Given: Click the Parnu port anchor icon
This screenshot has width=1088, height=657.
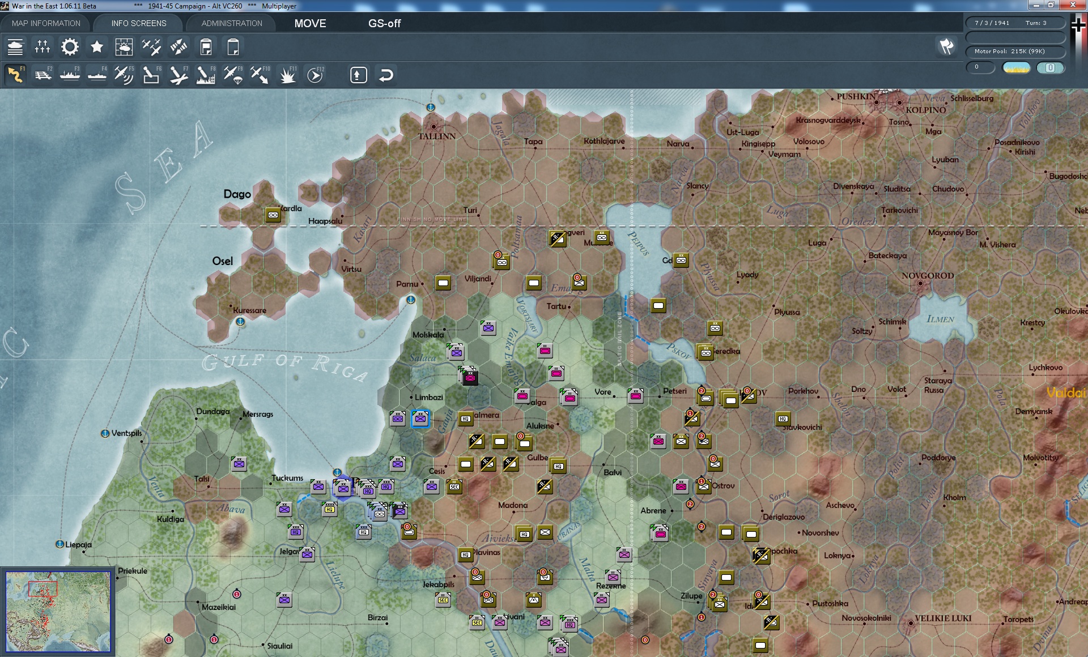Looking at the screenshot, I should click(x=411, y=299).
